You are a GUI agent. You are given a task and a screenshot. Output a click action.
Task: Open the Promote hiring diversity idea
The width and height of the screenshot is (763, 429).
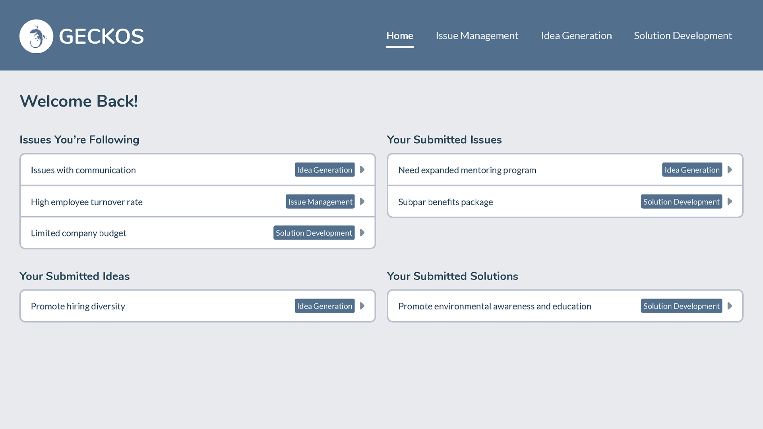pos(78,307)
